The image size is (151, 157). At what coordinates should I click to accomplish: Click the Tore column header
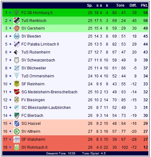[120, 5]
